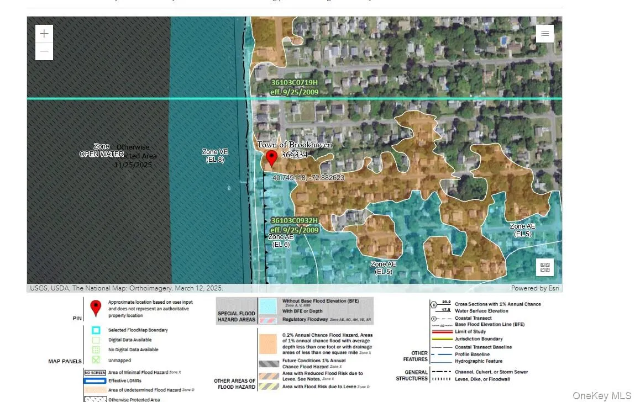Click the red pin icon in the legend
635x402 pixels.
click(x=96, y=308)
